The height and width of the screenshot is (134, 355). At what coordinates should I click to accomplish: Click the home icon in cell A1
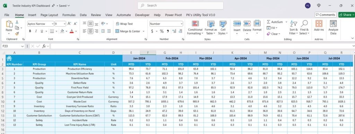pyautogui.click(x=9, y=58)
